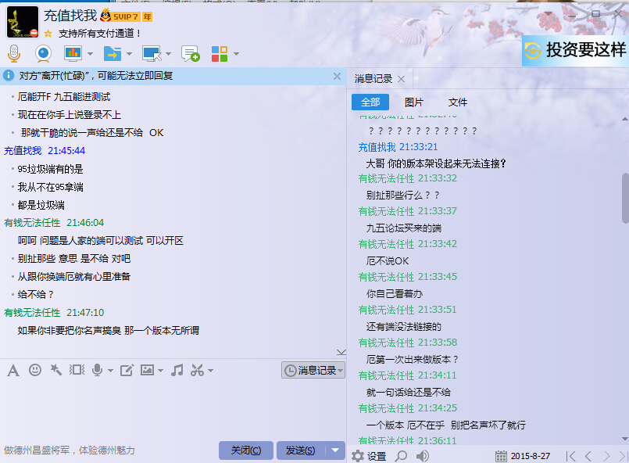The height and width of the screenshot is (463, 629).
Task: Open the emoji face picker
Action: [35, 370]
